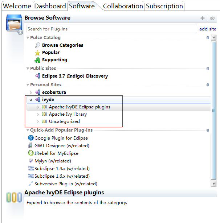Collapse the Pulse Catalog section
This screenshot has height=223, width=220.
(x=28, y=38)
